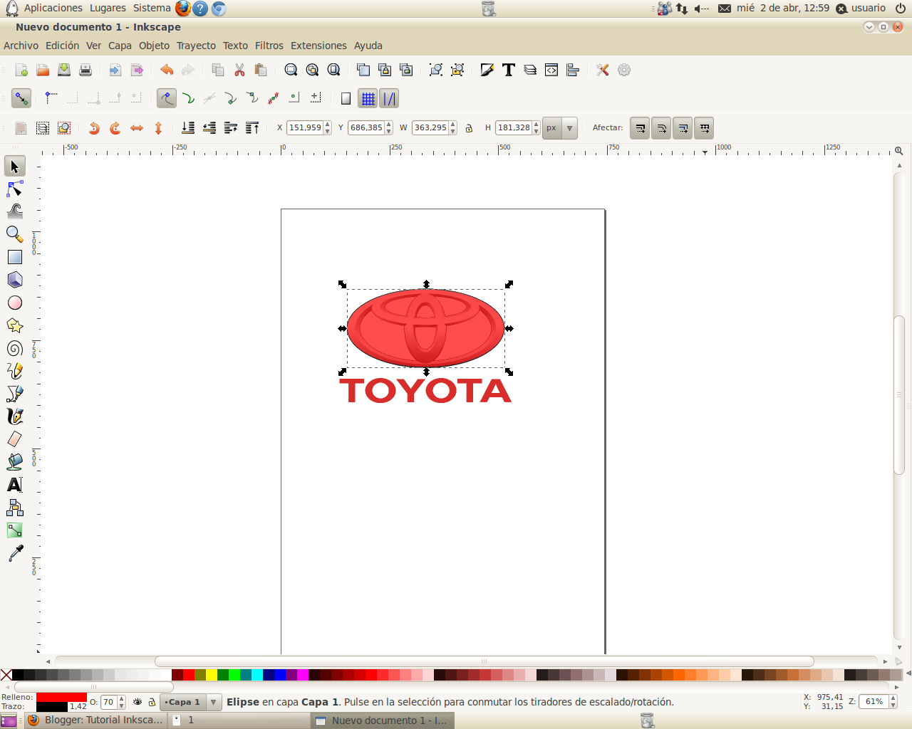Open Align and Distribute icon

pos(573,70)
